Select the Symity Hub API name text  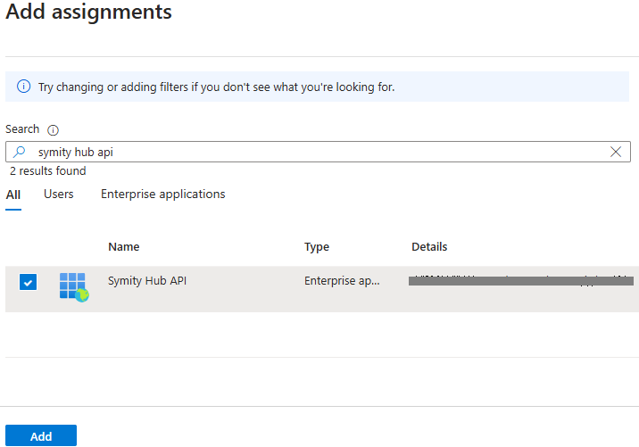click(147, 281)
